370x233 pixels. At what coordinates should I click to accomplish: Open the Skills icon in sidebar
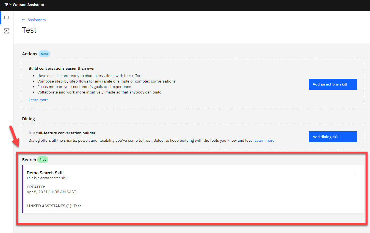coord(7,31)
